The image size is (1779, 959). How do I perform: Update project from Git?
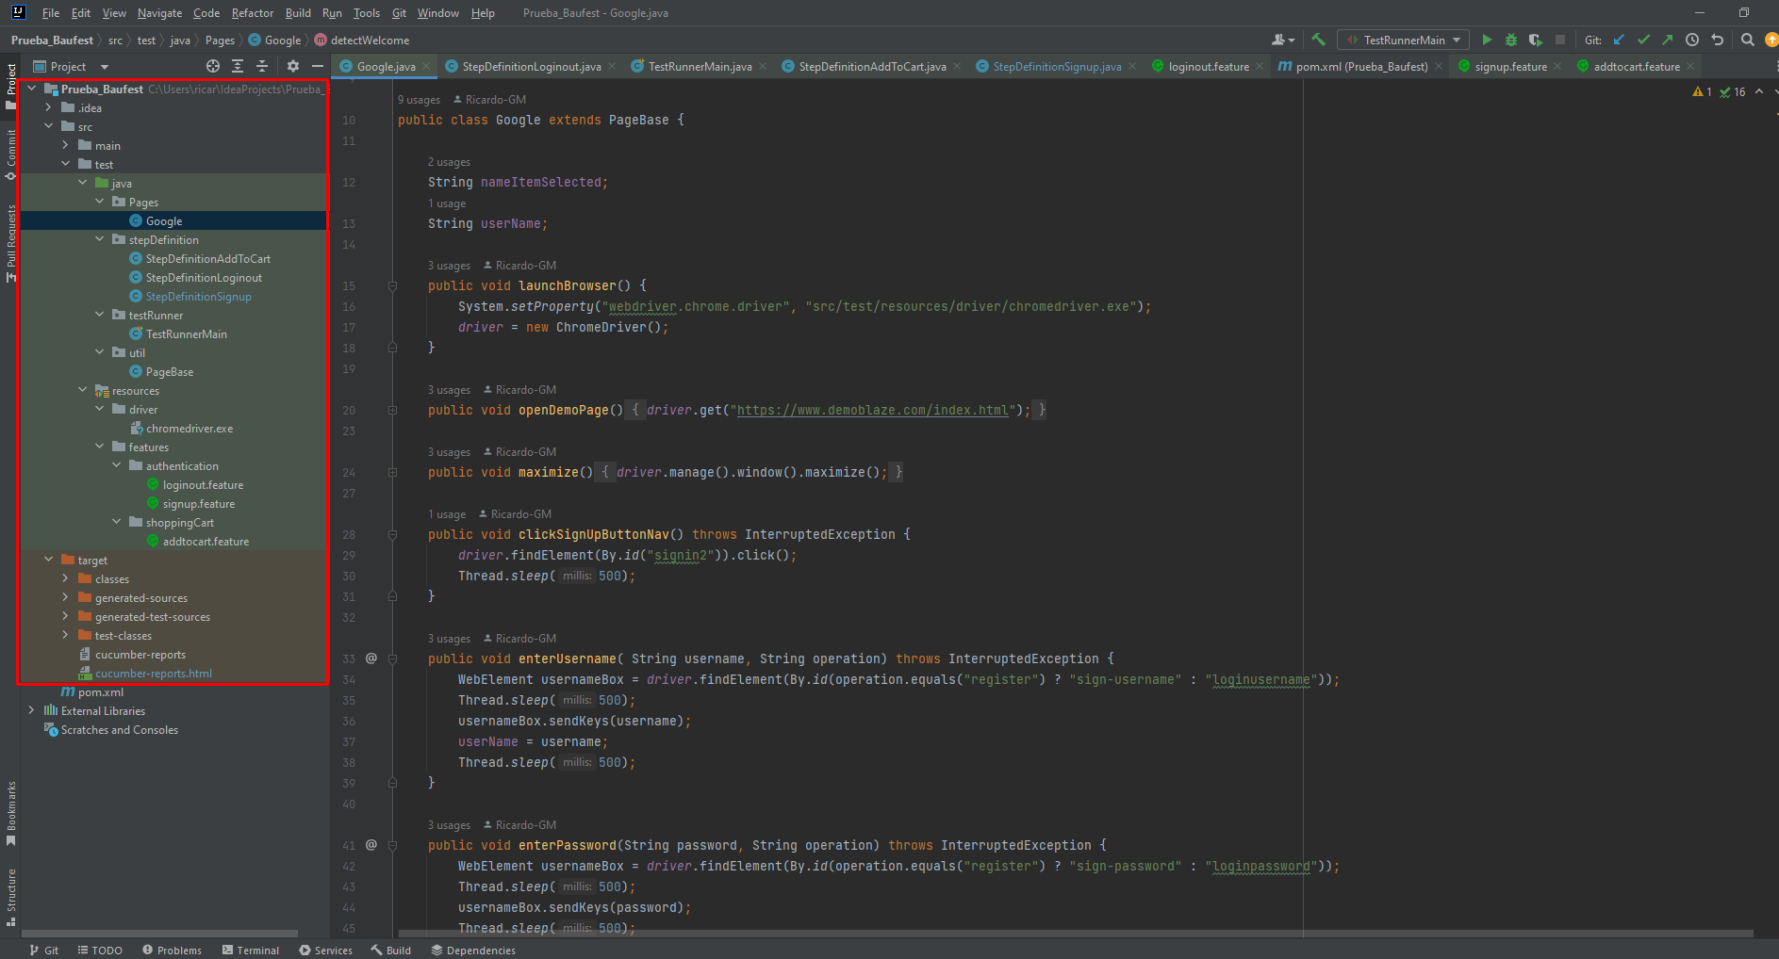tap(1619, 40)
